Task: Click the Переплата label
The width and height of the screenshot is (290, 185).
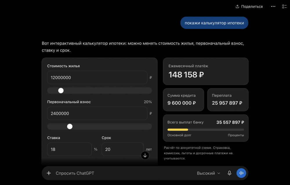Action: (x=222, y=95)
